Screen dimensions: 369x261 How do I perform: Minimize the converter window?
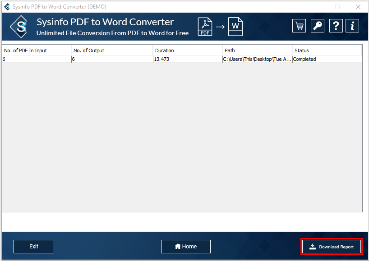(317, 7)
